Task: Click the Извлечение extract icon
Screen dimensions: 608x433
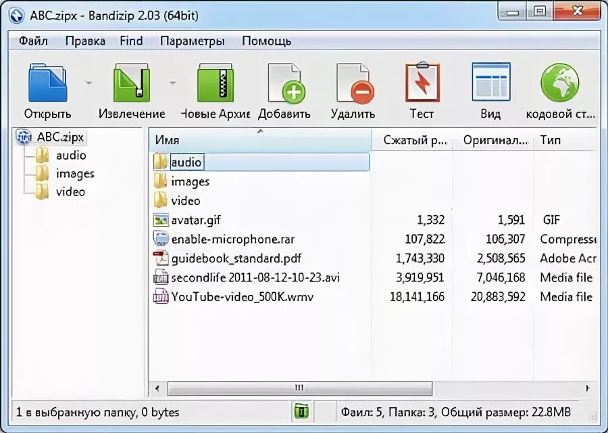Action: 132,83
